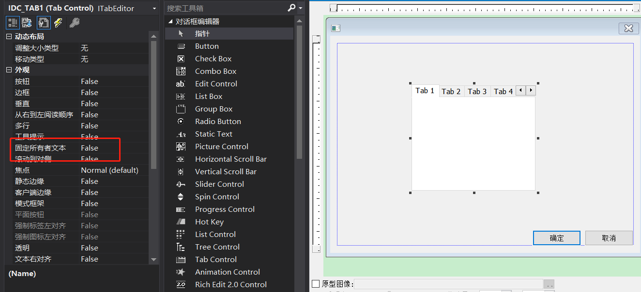The height and width of the screenshot is (292, 641).
Task: Click the browse button beside 原型图像 field
Action: [x=549, y=284]
